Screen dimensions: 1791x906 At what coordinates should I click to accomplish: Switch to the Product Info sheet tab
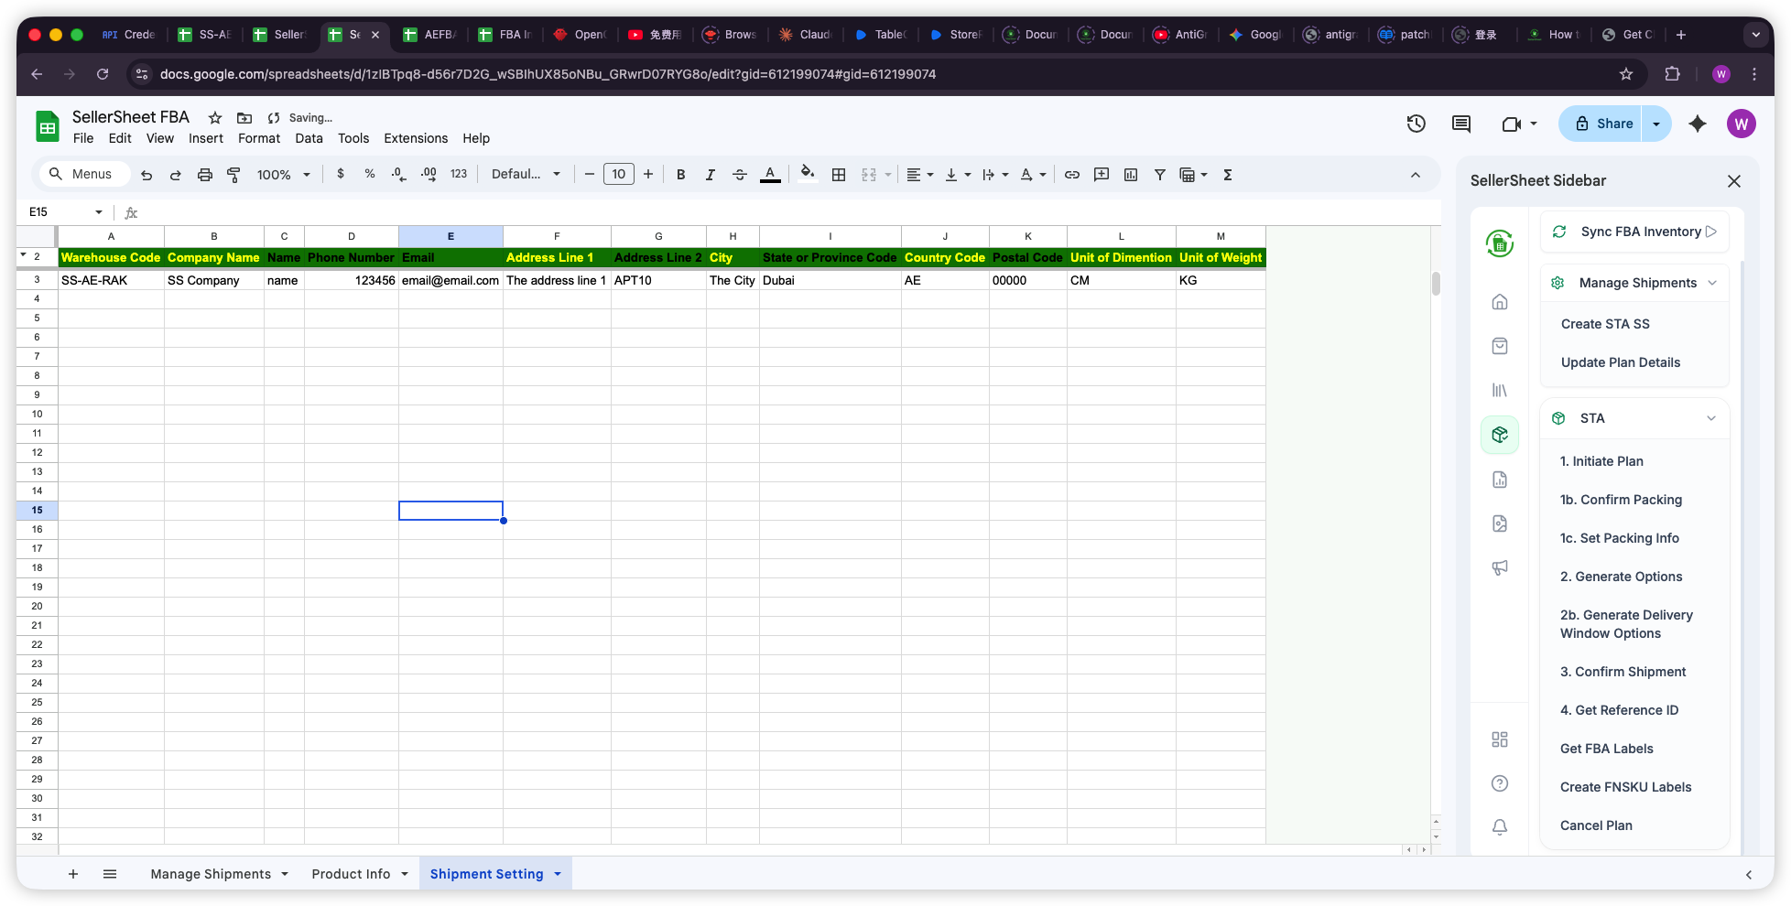click(x=351, y=873)
